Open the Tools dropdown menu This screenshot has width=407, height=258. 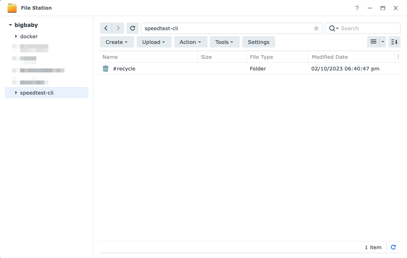224,42
